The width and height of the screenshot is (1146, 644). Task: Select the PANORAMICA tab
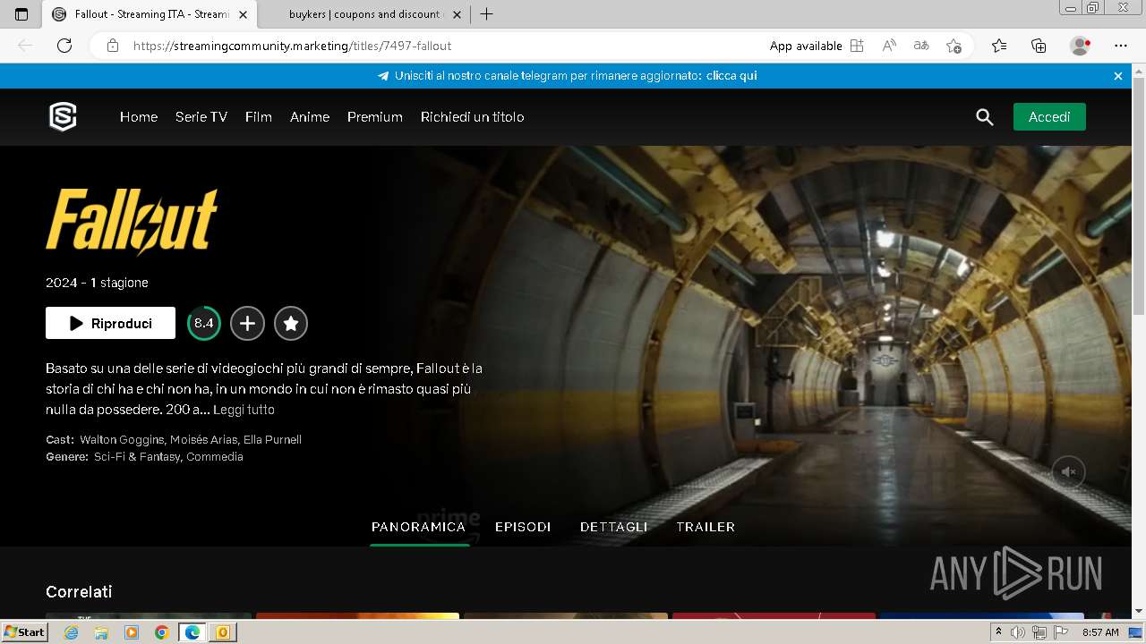418,527
